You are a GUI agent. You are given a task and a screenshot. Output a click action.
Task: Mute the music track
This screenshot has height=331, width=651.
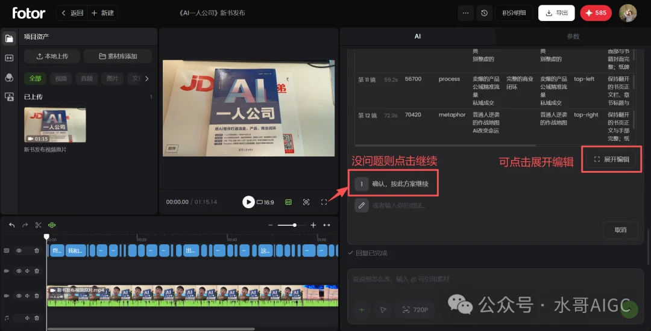tap(27, 318)
